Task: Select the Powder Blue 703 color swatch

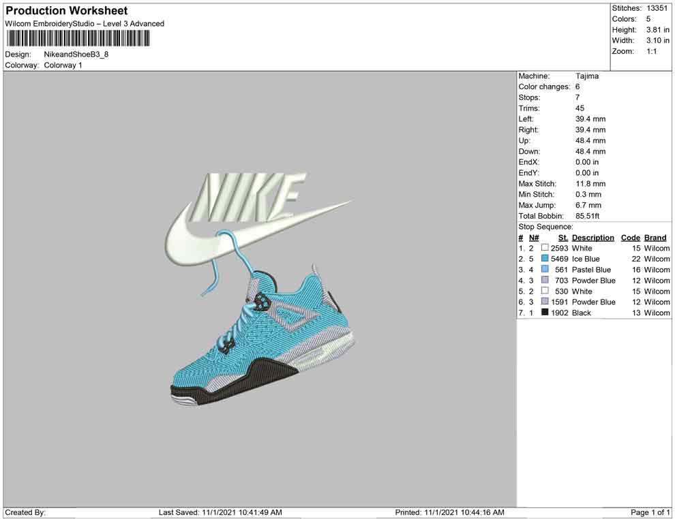Action: pyautogui.click(x=545, y=281)
